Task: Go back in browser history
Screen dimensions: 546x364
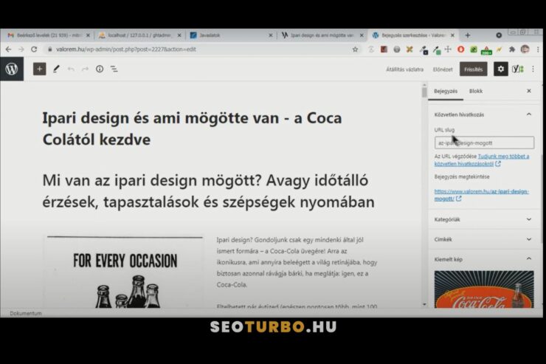Action: pyautogui.click(x=8, y=49)
